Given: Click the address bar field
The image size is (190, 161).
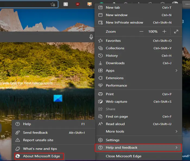Looking at the screenshot, I should pos(29,4).
